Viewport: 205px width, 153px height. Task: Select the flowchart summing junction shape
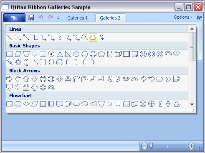pyautogui.click(x=143, y=104)
